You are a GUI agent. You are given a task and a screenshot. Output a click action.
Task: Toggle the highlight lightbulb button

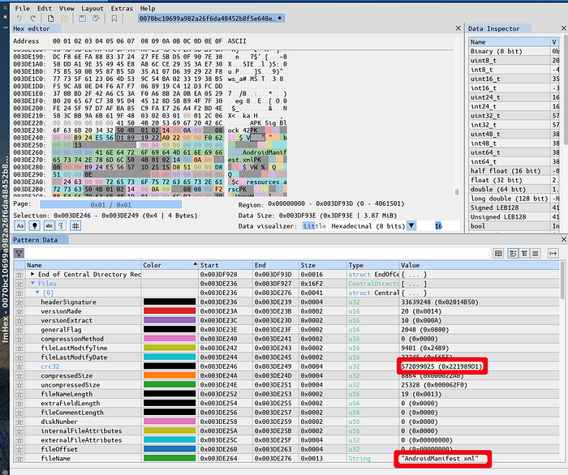pyautogui.click(x=34, y=225)
